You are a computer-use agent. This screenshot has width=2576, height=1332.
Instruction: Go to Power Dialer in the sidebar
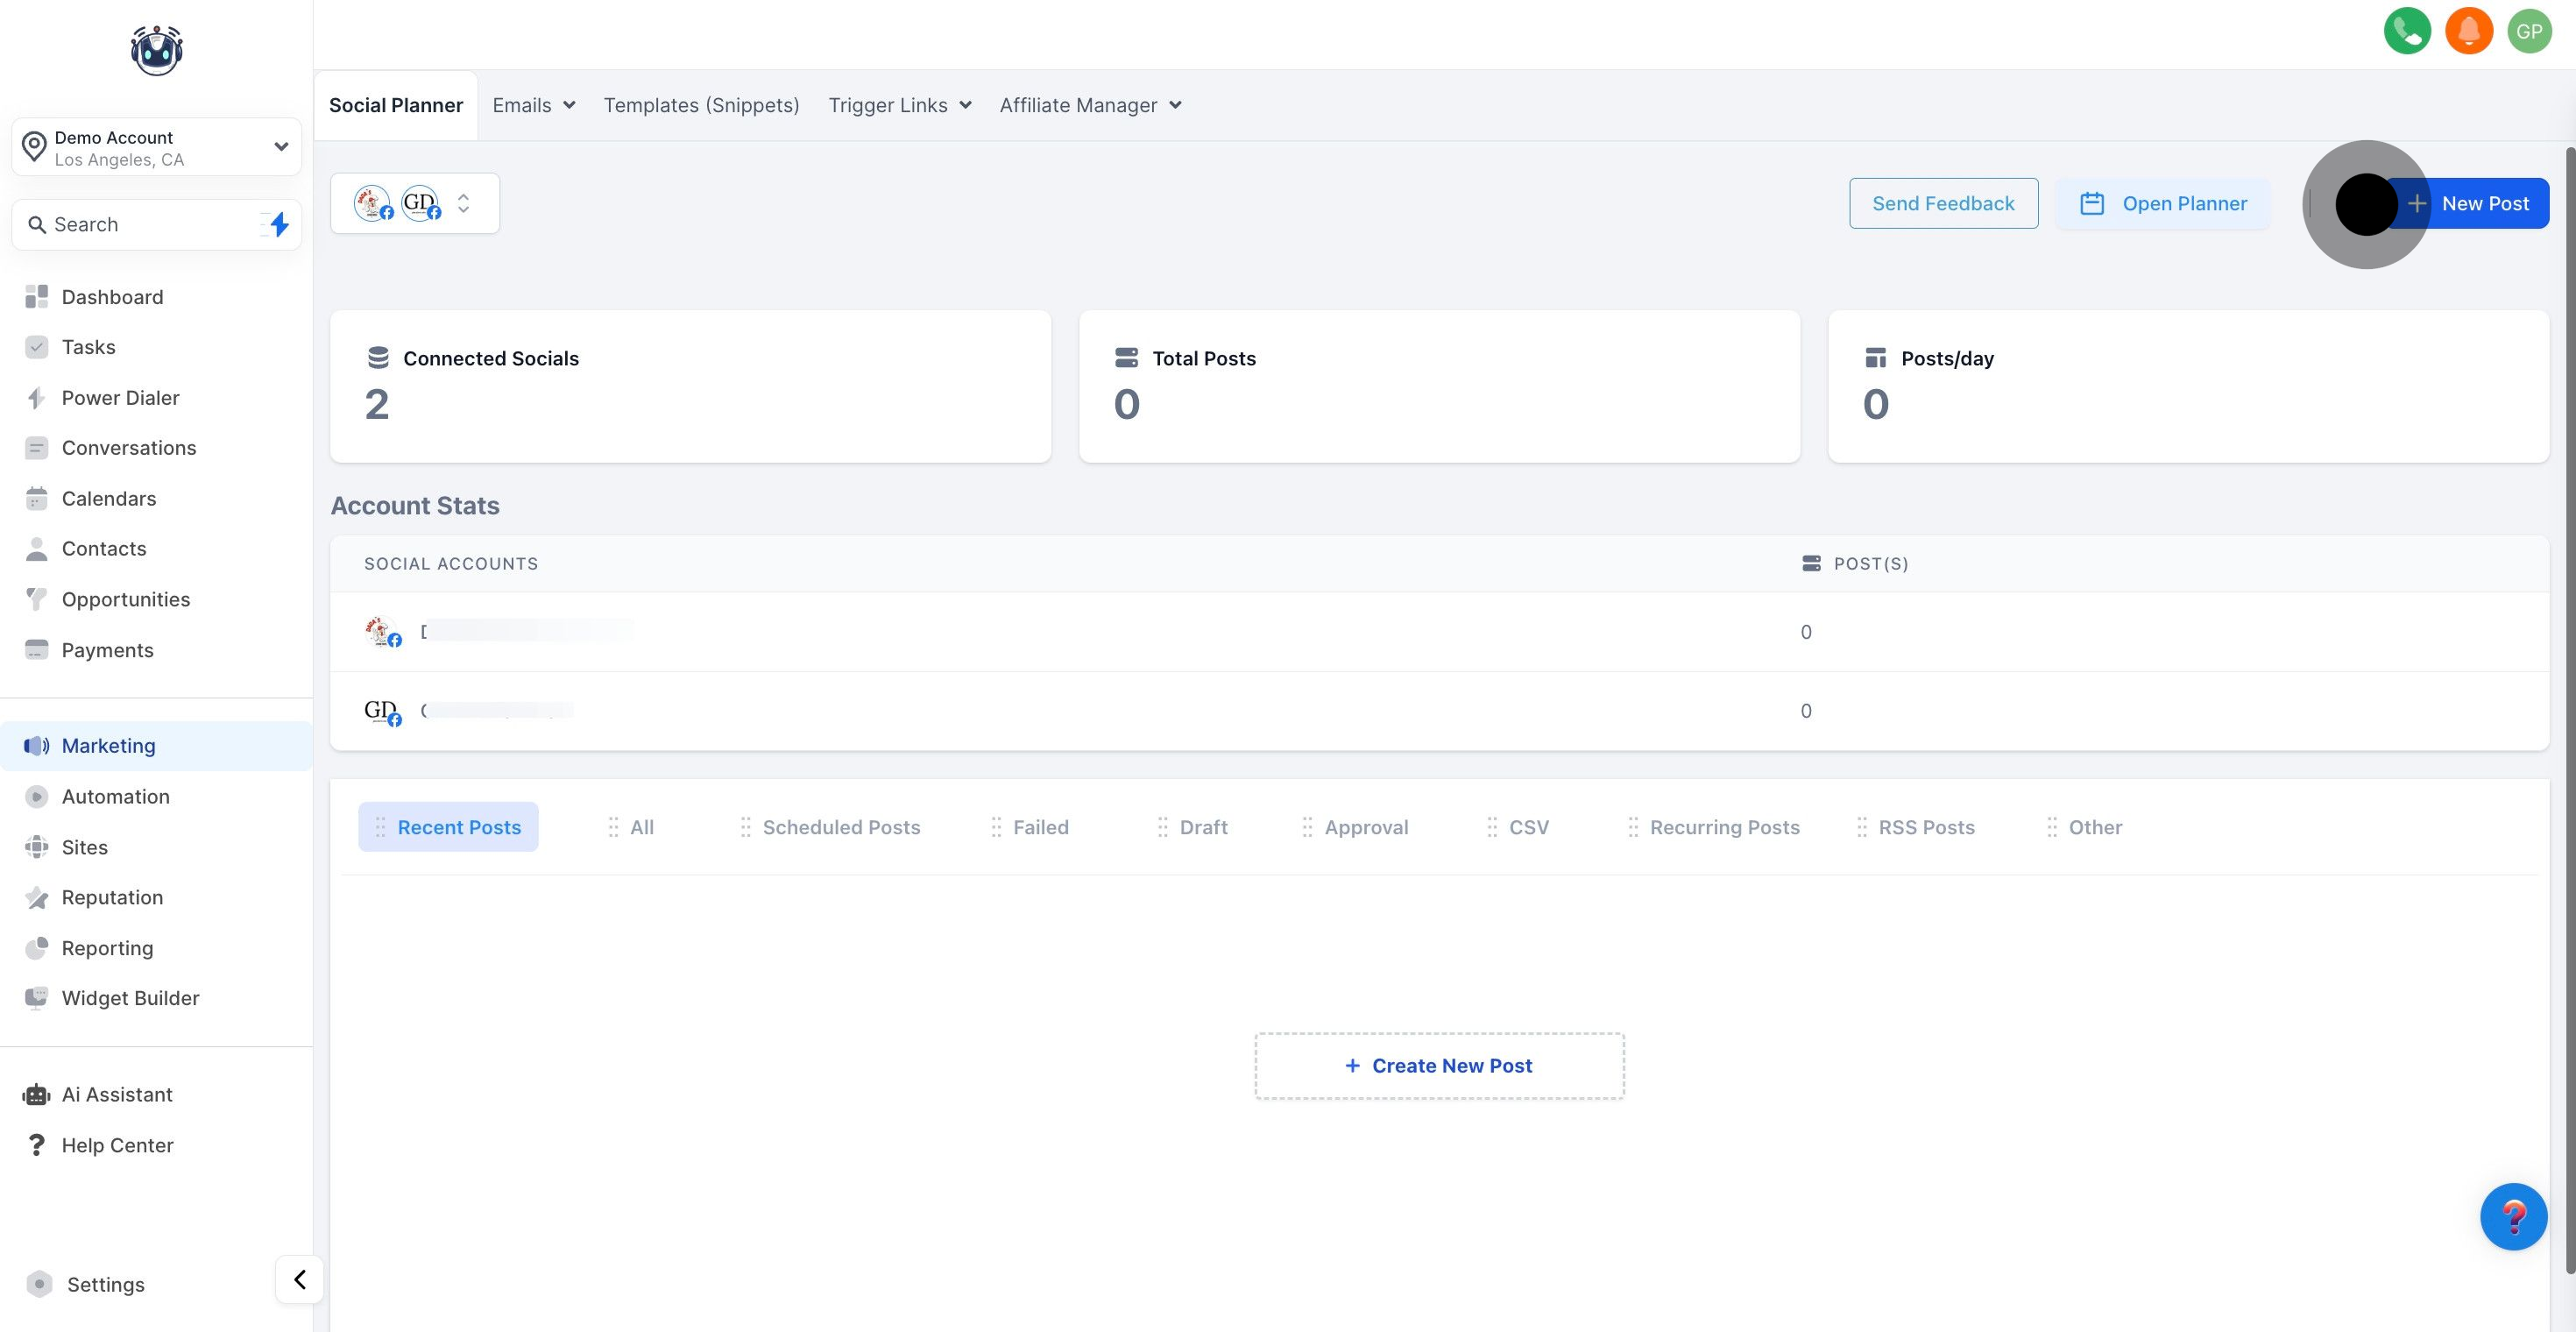click(x=120, y=398)
